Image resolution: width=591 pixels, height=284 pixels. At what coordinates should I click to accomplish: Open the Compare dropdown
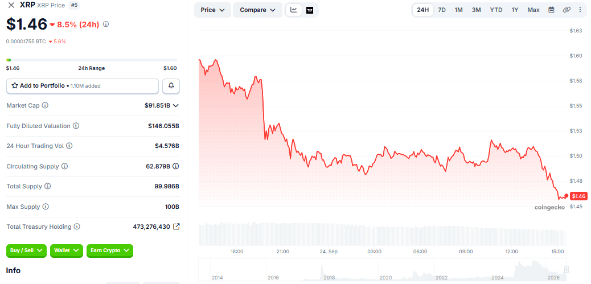[x=257, y=10]
